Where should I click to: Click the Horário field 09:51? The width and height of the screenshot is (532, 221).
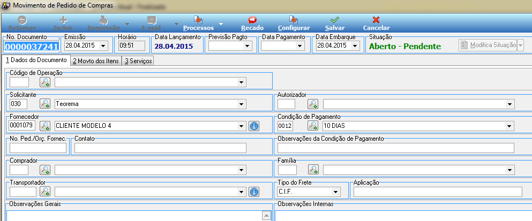pos(132,46)
